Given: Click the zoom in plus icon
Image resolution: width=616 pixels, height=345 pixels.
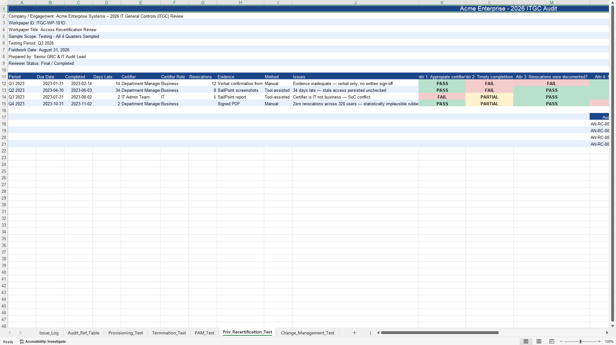Looking at the screenshot, I should [599, 341].
